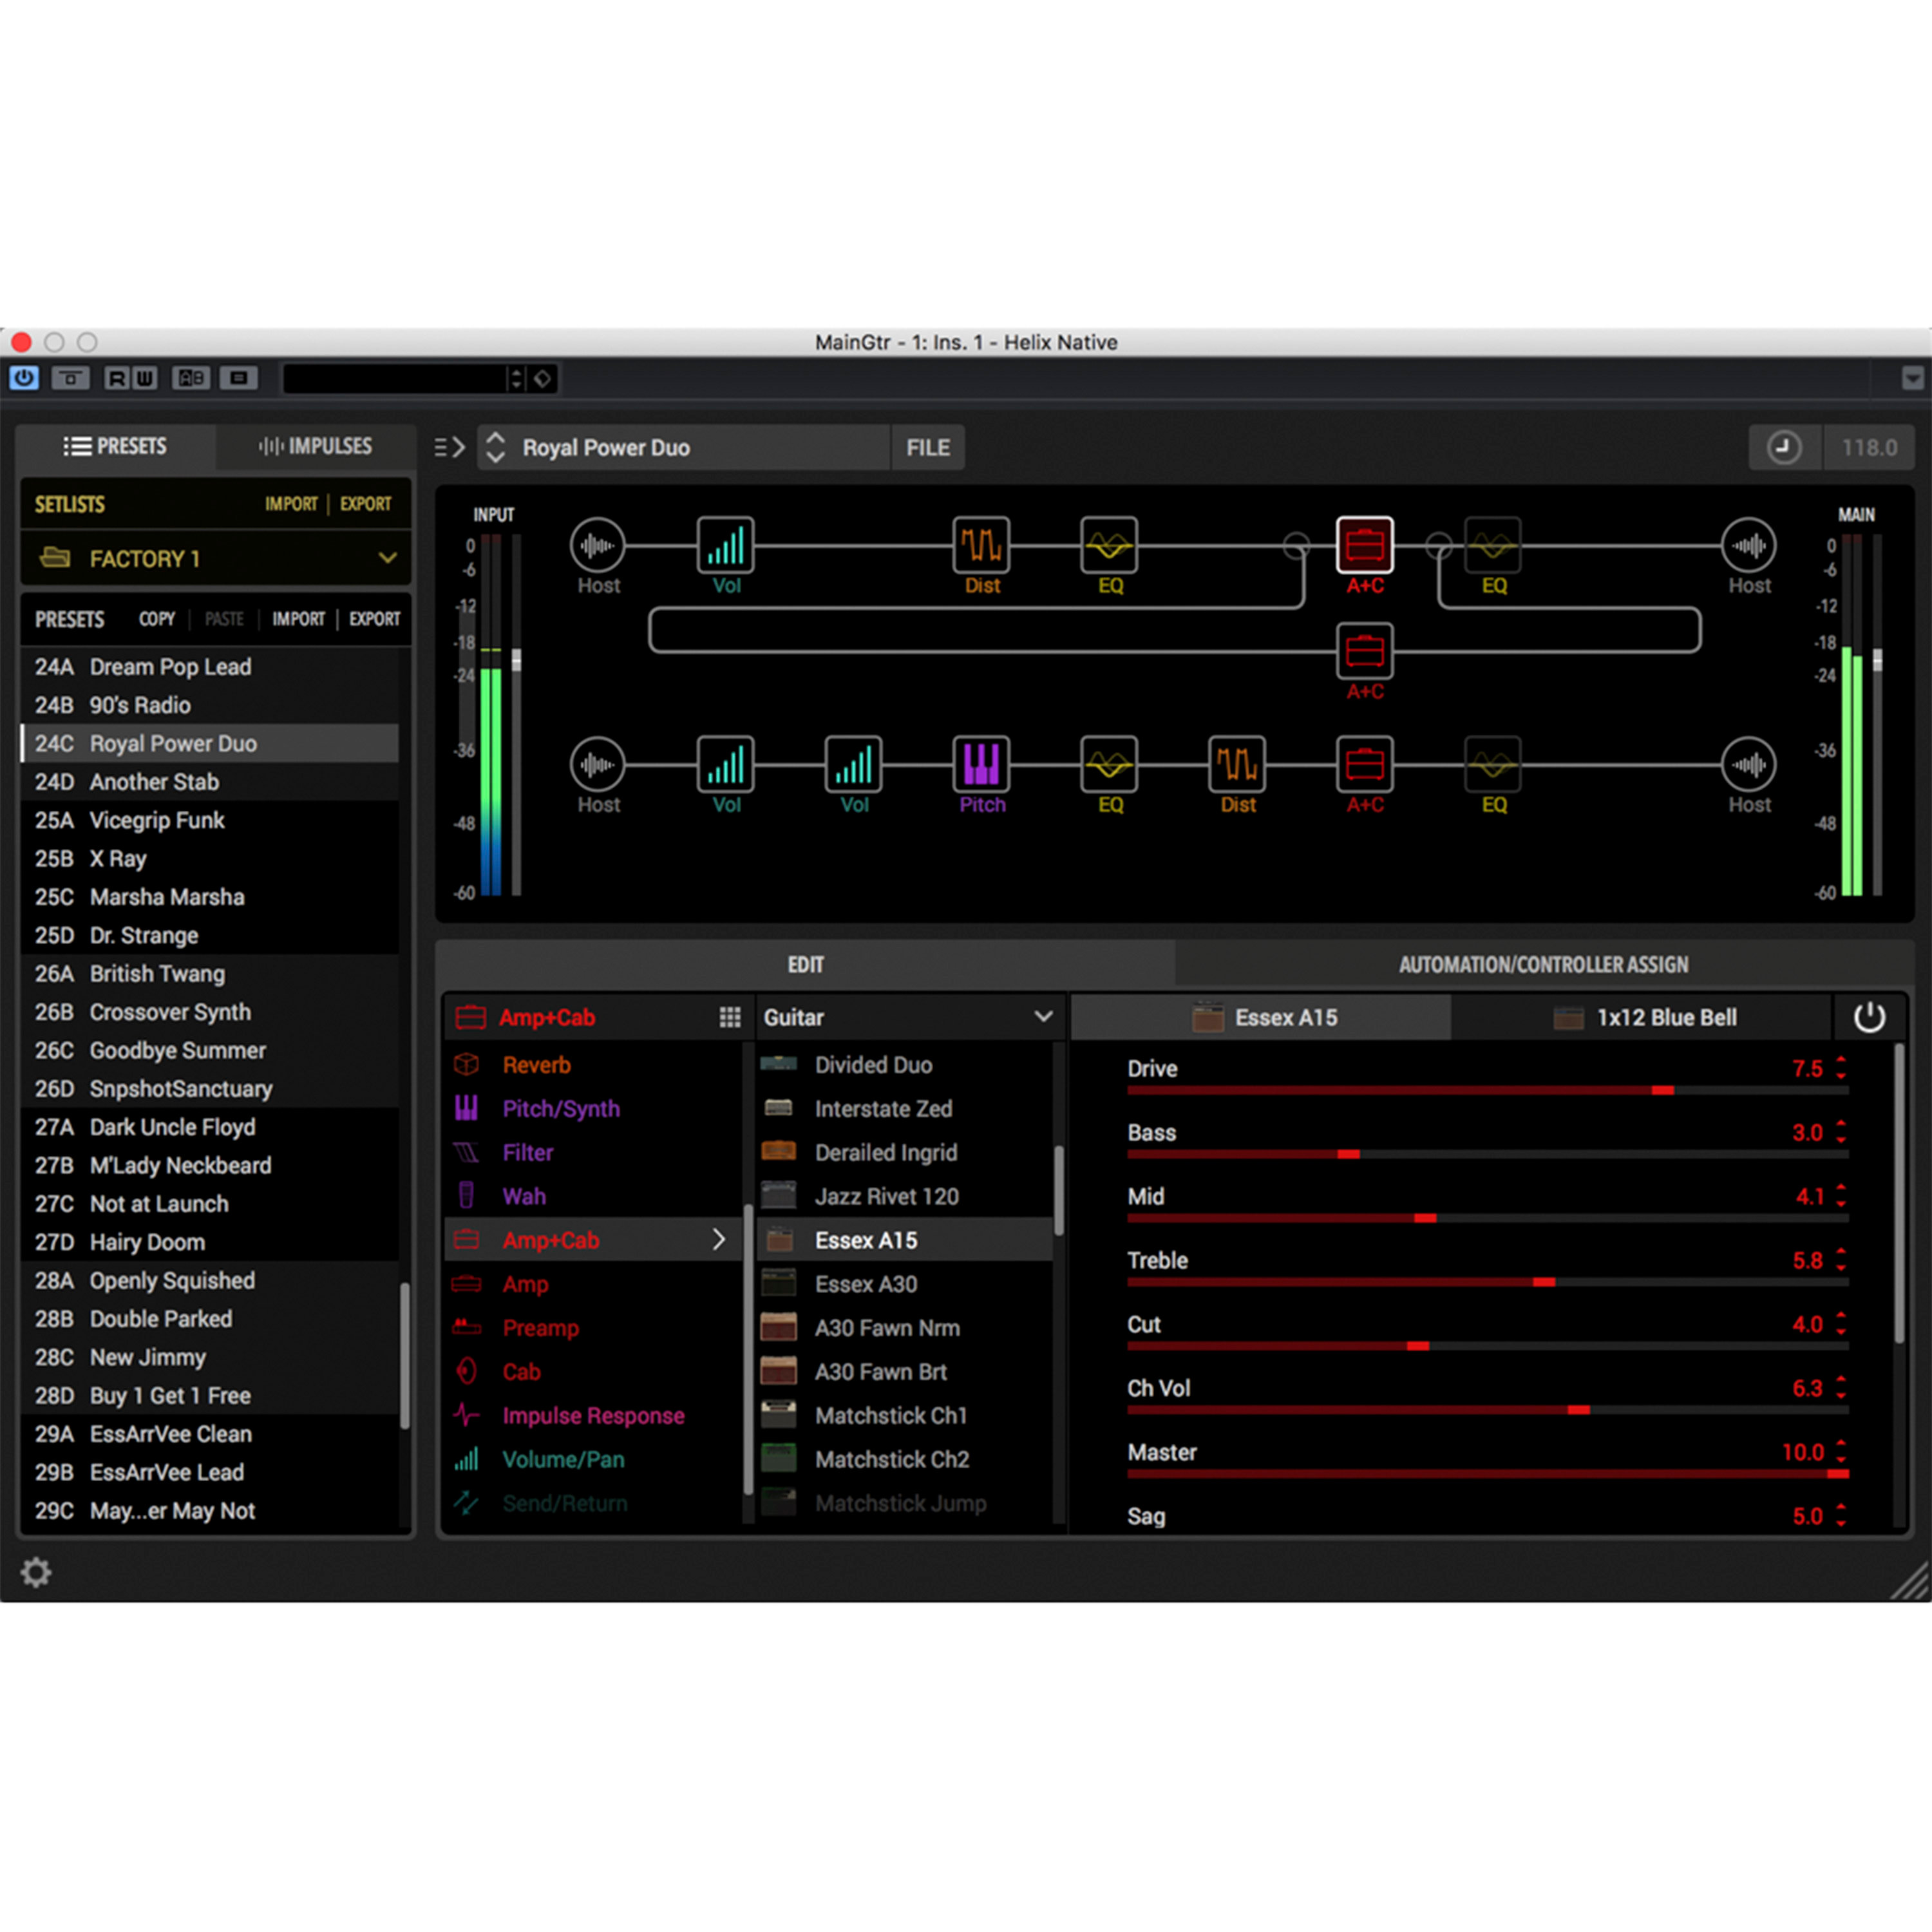Toggle the plugin power button in the toolbar
The height and width of the screenshot is (1932, 1932).
point(24,378)
